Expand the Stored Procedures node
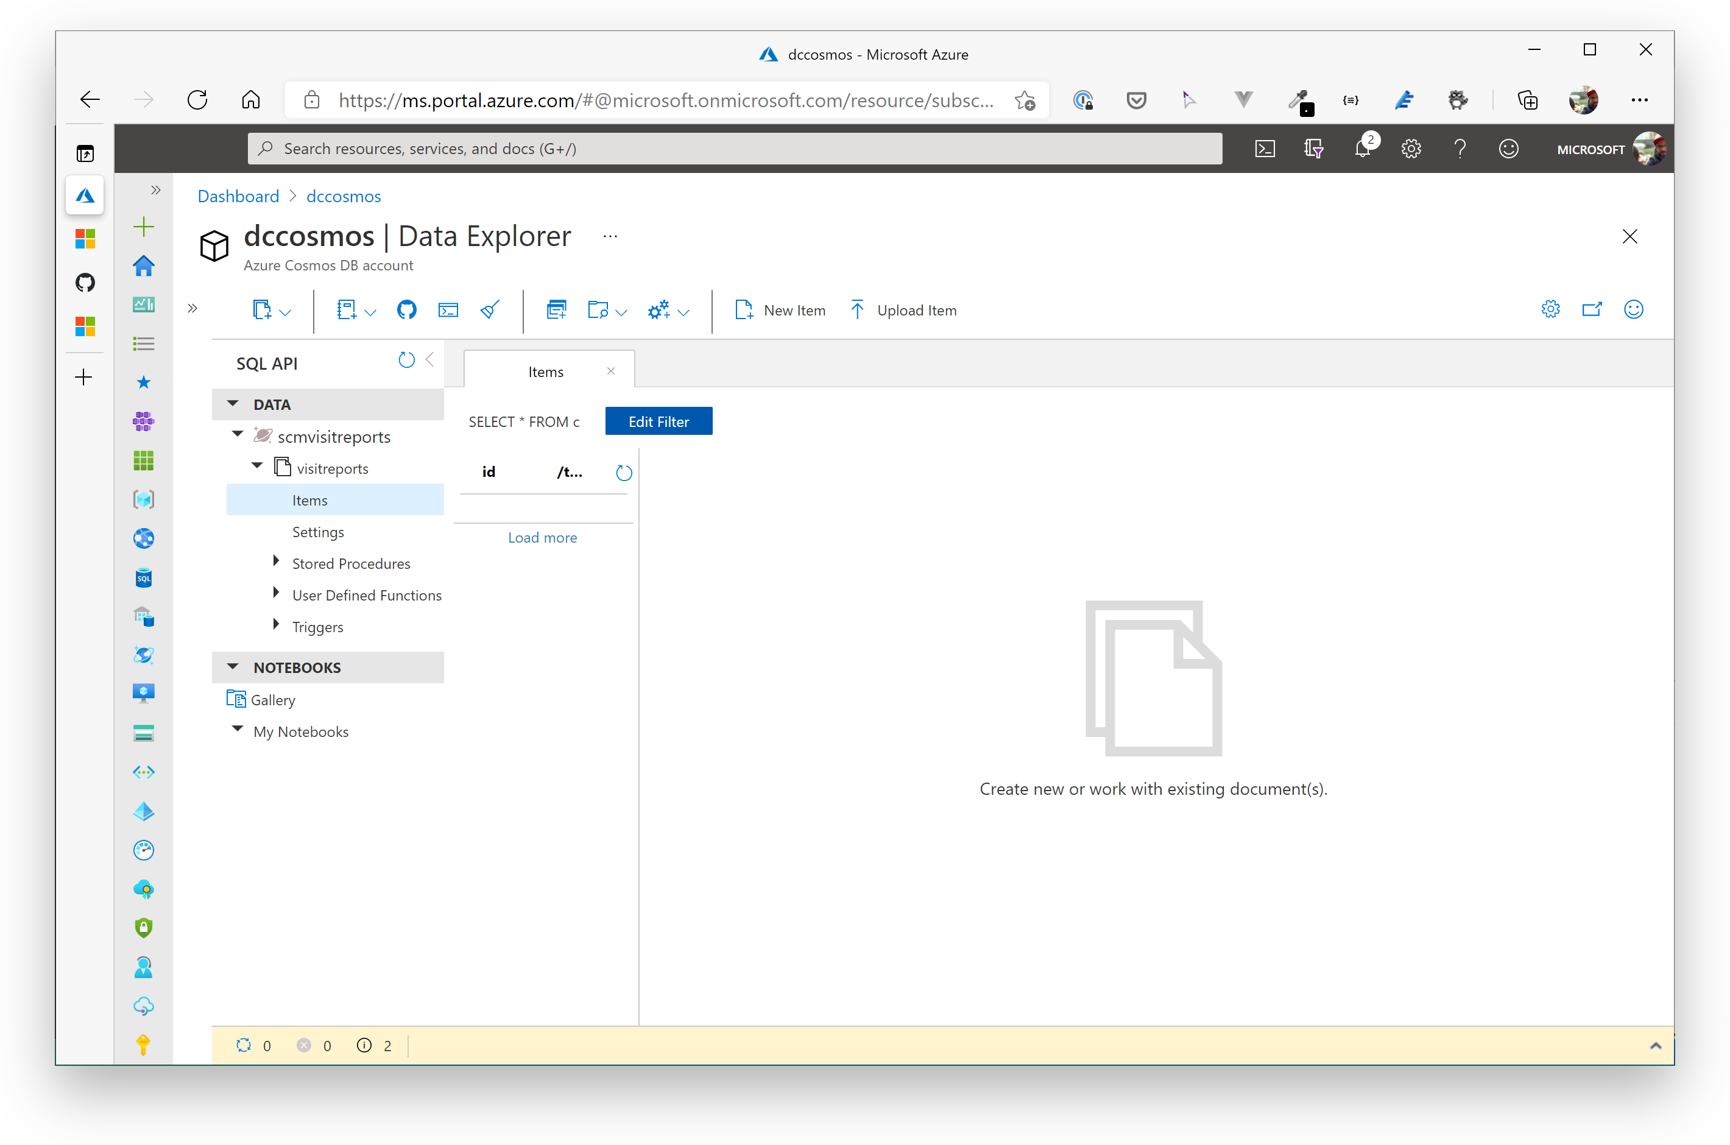The image size is (1730, 1145). [x=275, y=561]
